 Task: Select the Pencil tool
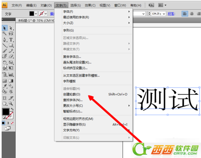[11, 51]
